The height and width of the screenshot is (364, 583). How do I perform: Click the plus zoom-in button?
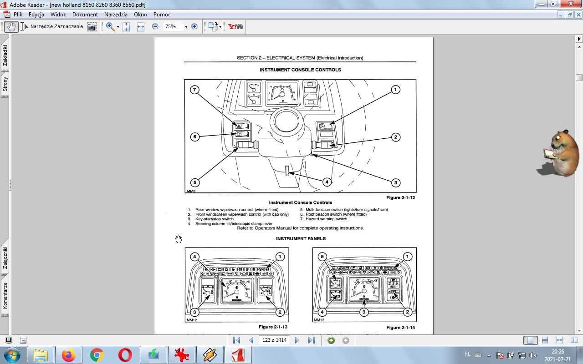(x=194, y=26)
